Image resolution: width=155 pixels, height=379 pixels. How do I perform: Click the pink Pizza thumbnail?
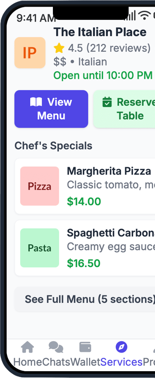click(40, 186)
